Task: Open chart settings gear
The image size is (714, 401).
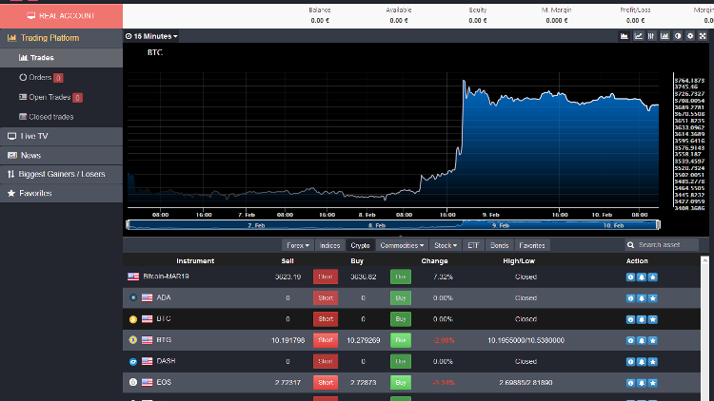Action: 690,36
